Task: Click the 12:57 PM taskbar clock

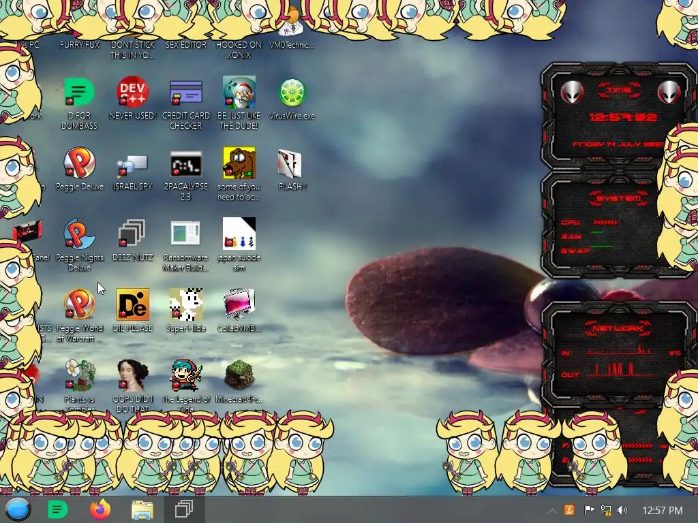Action: [x=662, y=511]
